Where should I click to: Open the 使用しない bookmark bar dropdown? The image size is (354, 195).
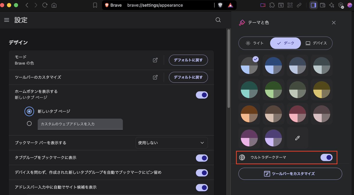click(x=171, y=142)
